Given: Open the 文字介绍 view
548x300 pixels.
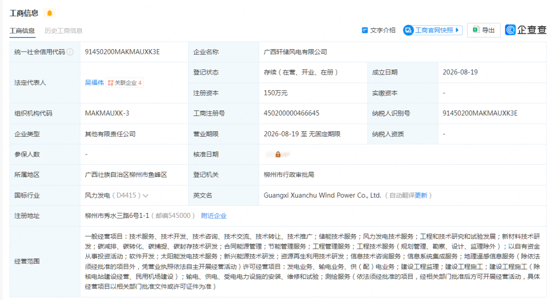Looking at the screenshot, I should pyautogui.click(x=379, y=30).
